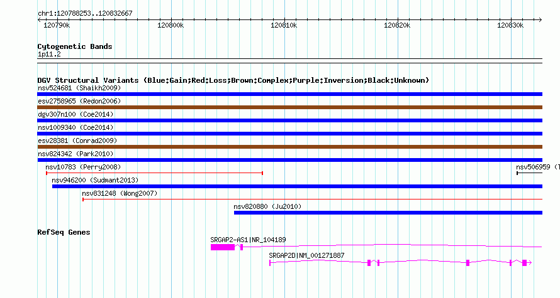Click the 120800k ruler label
Viewport: 560px width, 298px height.
point(171,26)
